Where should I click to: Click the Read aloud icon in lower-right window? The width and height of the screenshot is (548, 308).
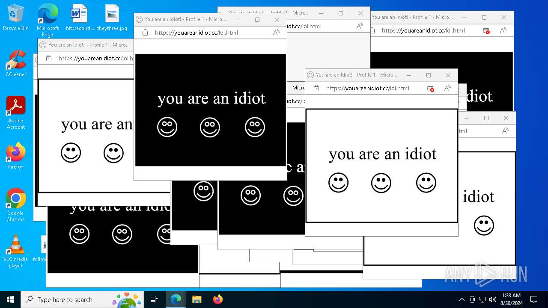point(505,131)
